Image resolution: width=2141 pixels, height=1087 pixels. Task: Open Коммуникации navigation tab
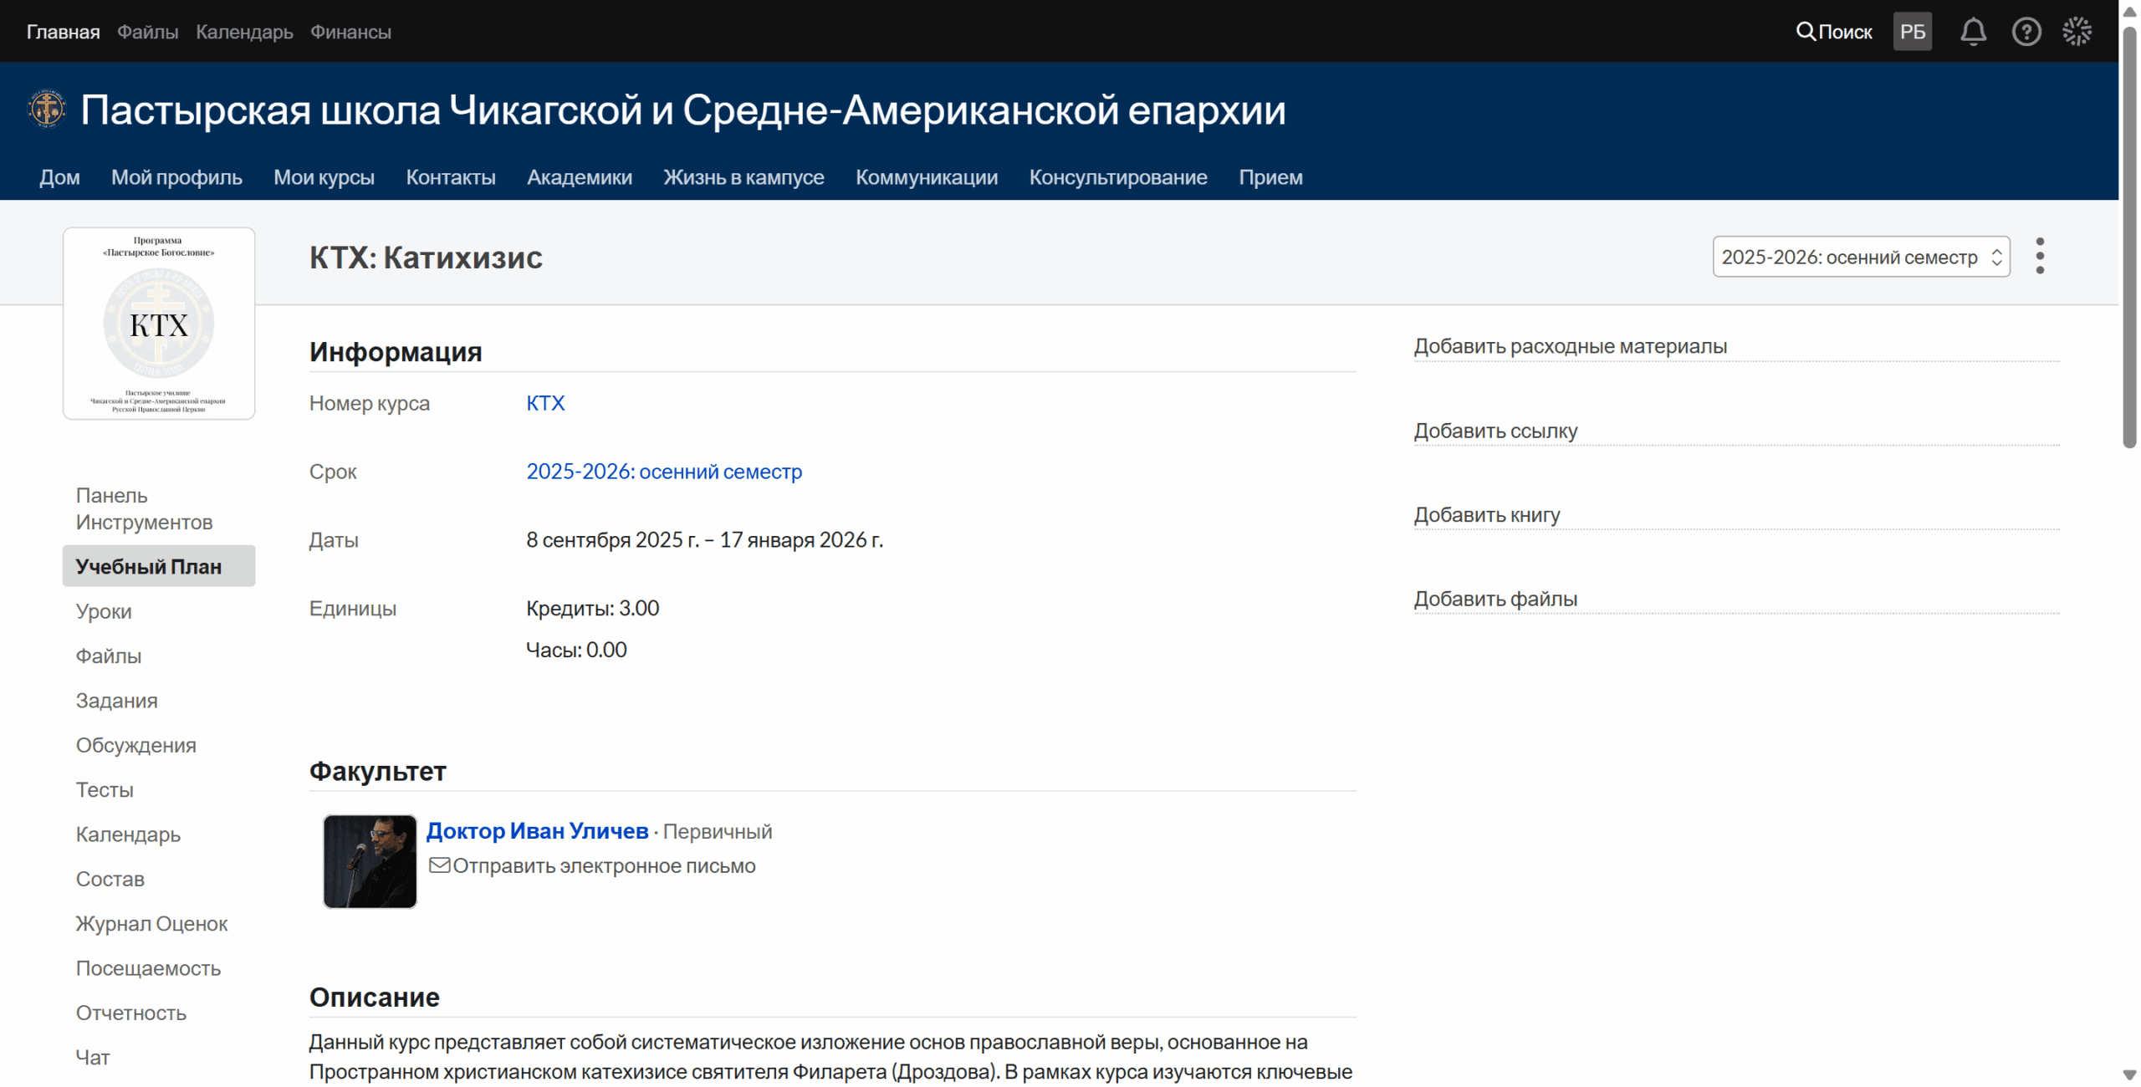927,177
